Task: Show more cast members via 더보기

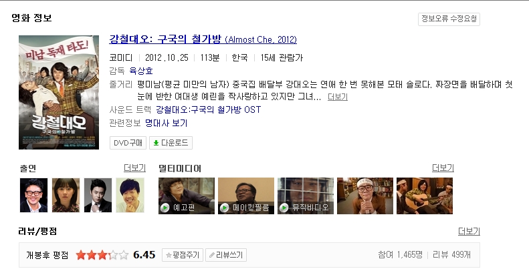Action: click(134, 168)
